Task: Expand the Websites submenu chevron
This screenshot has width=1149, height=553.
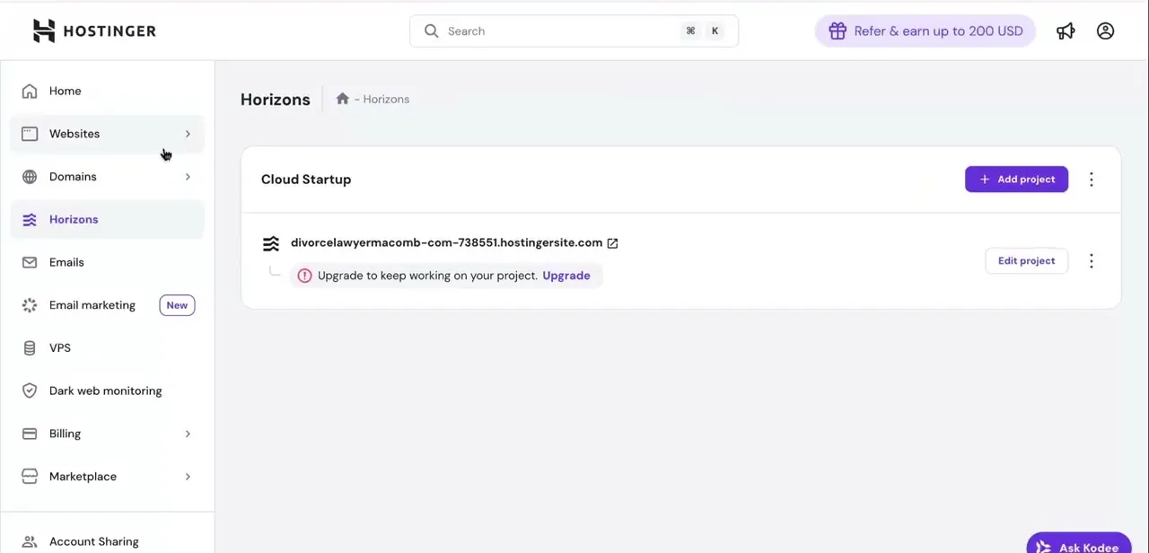Action: pyautogui.click(x=188, y=134)
